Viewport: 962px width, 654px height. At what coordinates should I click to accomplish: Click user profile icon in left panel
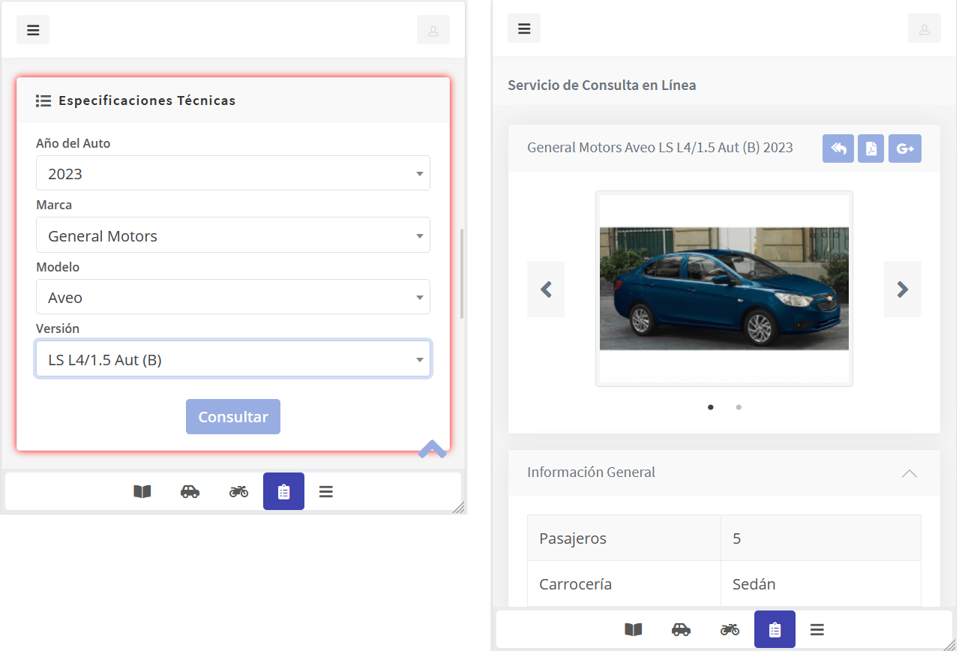pos(433,30)
